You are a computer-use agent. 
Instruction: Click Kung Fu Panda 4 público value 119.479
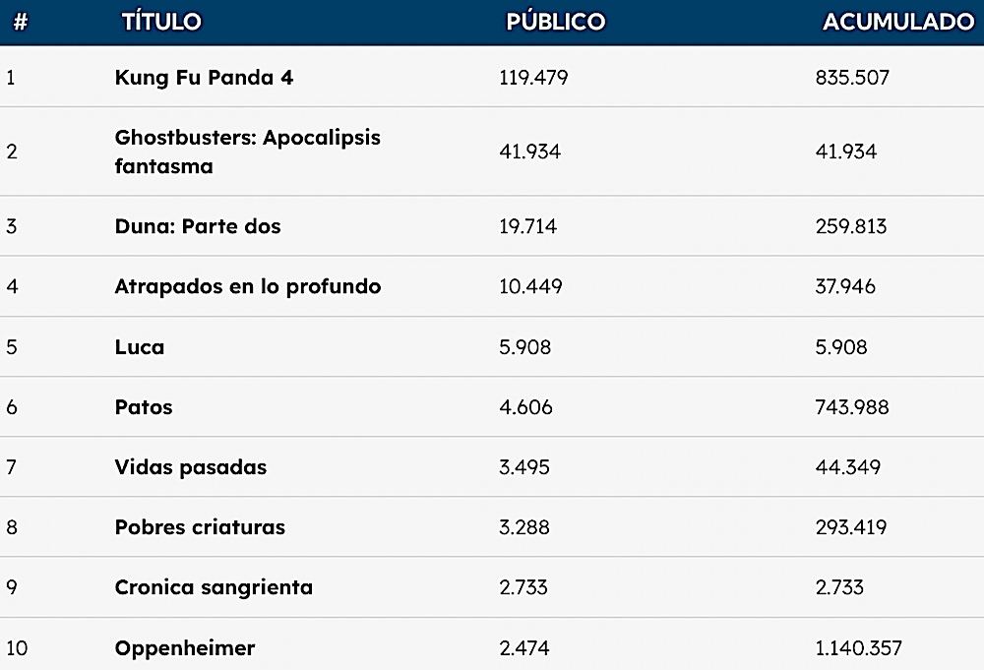click(x=533, y=77)
